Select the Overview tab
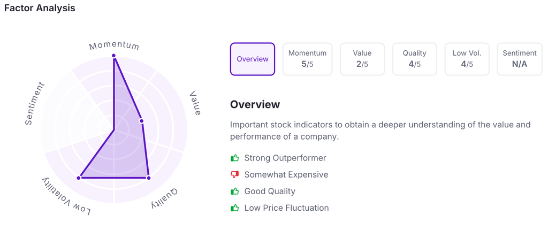 [x=253, y=59]
